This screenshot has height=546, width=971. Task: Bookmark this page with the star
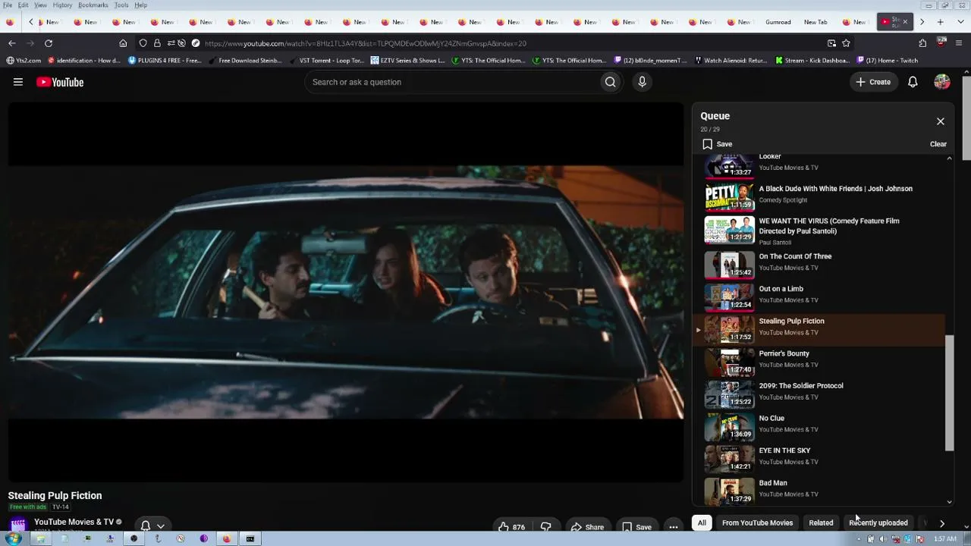pos(846,43)
